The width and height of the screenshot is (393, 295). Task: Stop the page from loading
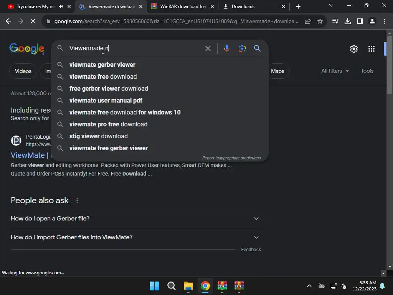(33, 22)
